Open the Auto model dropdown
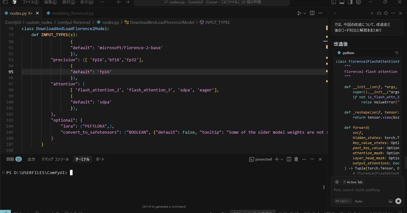 pos(360,201)
